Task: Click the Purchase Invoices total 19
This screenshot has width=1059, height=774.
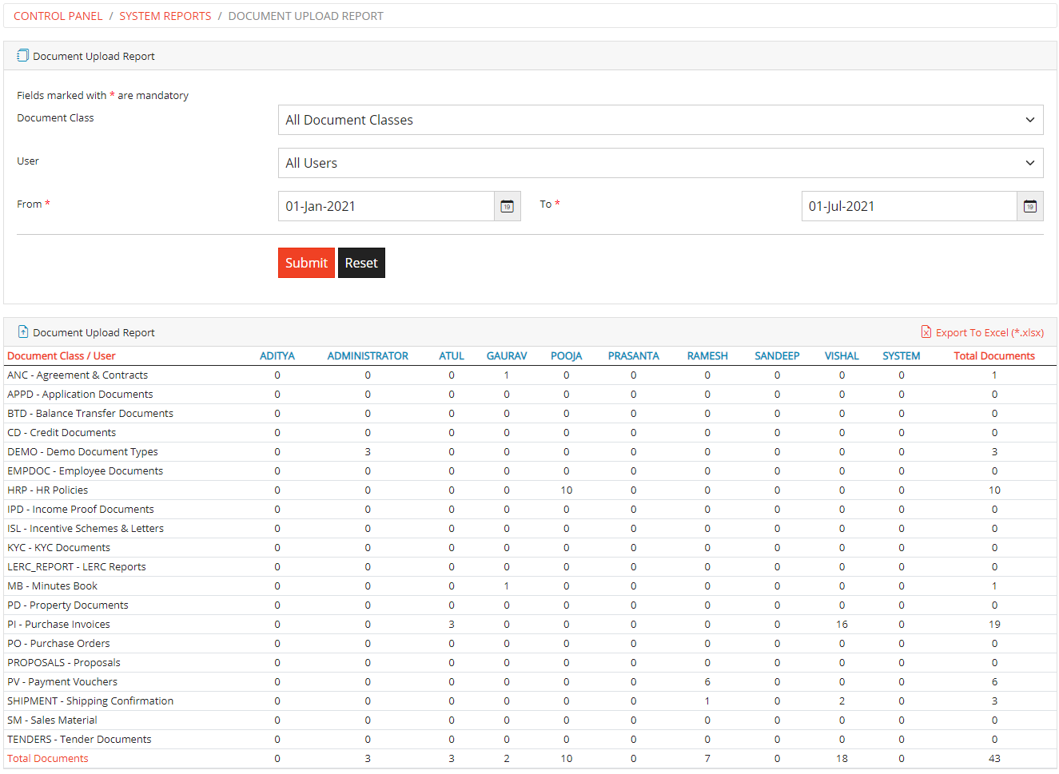Action: point(994,625)
